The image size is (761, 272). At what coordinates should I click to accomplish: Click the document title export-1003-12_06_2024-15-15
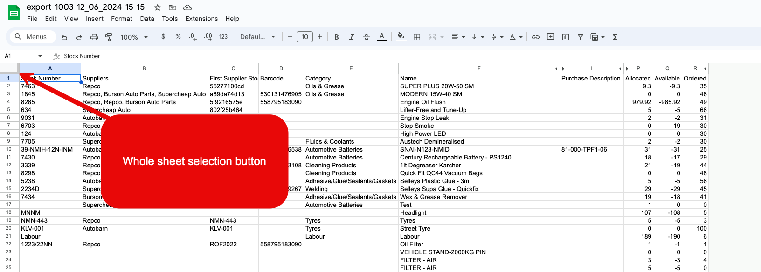pyautogui.click(x=85, y=7)
